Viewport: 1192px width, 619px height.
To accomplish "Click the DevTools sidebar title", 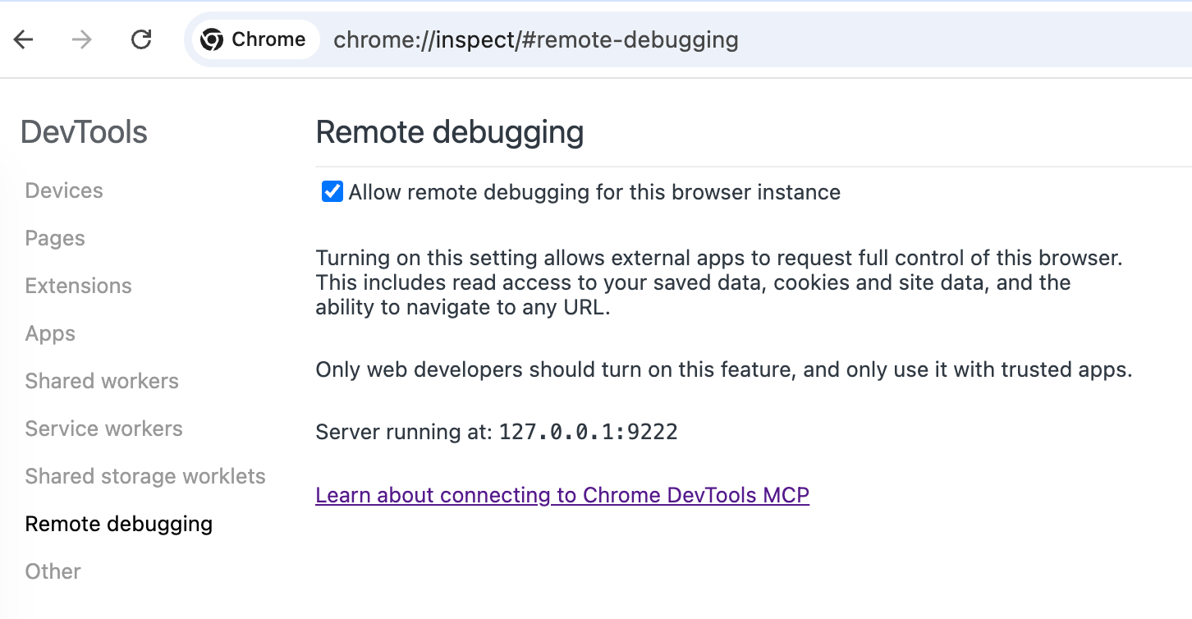I will point(84,132).
